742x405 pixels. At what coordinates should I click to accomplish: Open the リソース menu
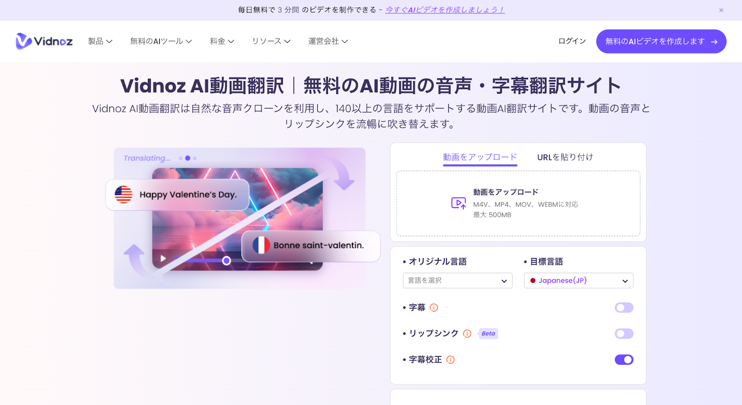271,41
